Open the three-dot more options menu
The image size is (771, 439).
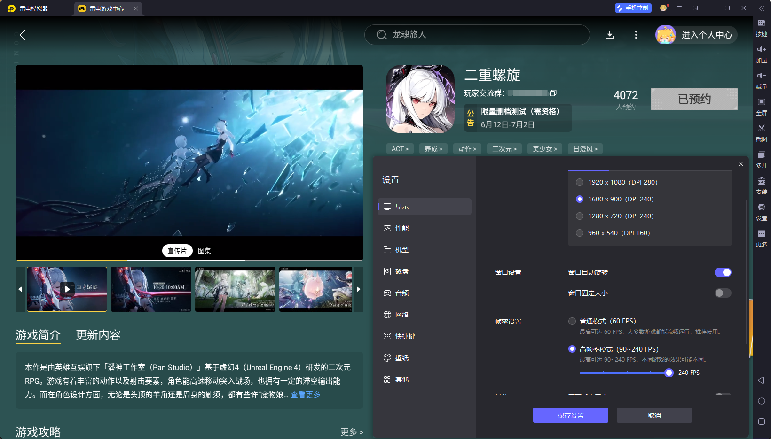coord(636,35)
